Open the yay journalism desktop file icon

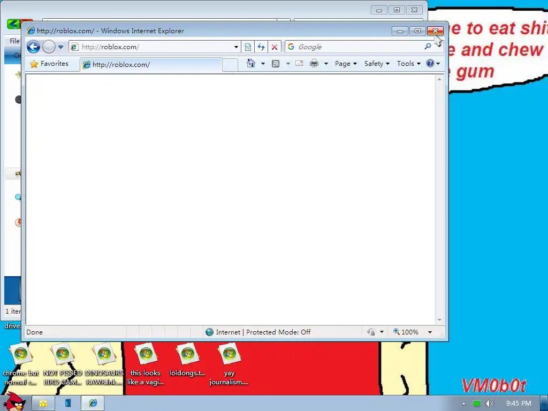[x=229, y=364]
